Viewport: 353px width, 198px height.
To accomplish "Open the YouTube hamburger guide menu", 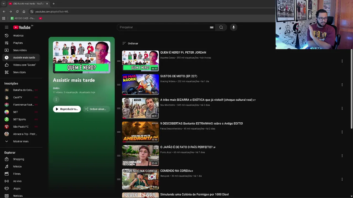I will 7,27.
